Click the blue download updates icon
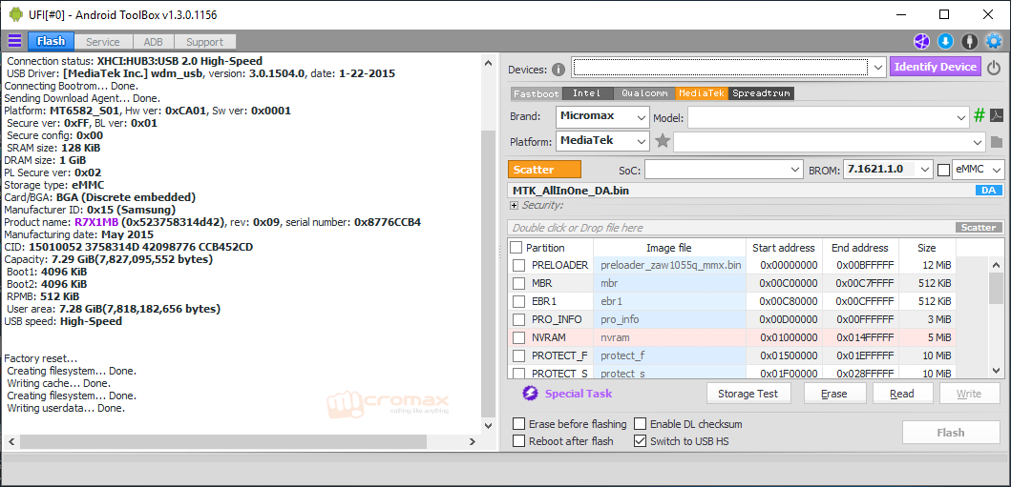Viewport: 1011px width, 487px height. pos(945,42)
